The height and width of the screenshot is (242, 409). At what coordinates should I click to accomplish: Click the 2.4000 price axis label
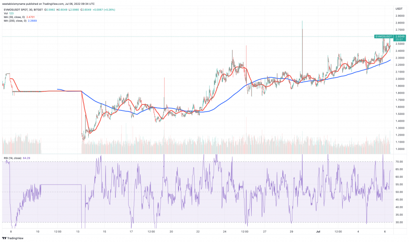point(400,51)
